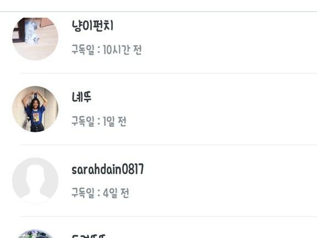Click the '구독일 : 1일 전' subscription date

[99, 121]
